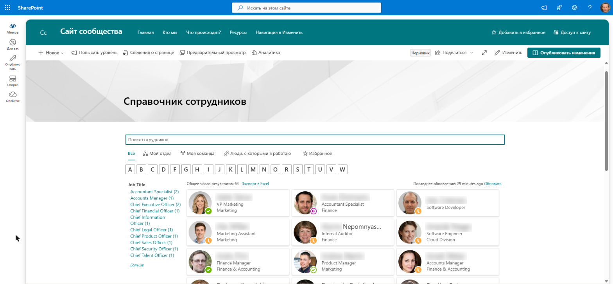The image size is (613, 284).
Task: Click the expand to full-screen arrows icon
Action: (484, 52)
